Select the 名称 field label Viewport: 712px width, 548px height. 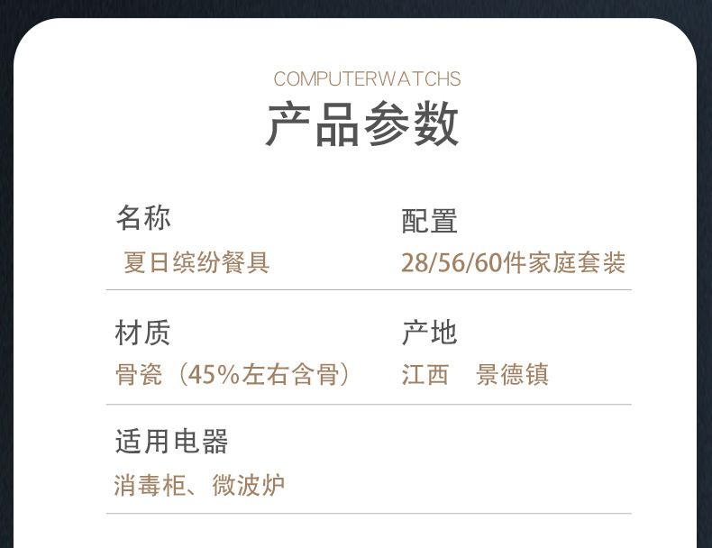point(142,217)
